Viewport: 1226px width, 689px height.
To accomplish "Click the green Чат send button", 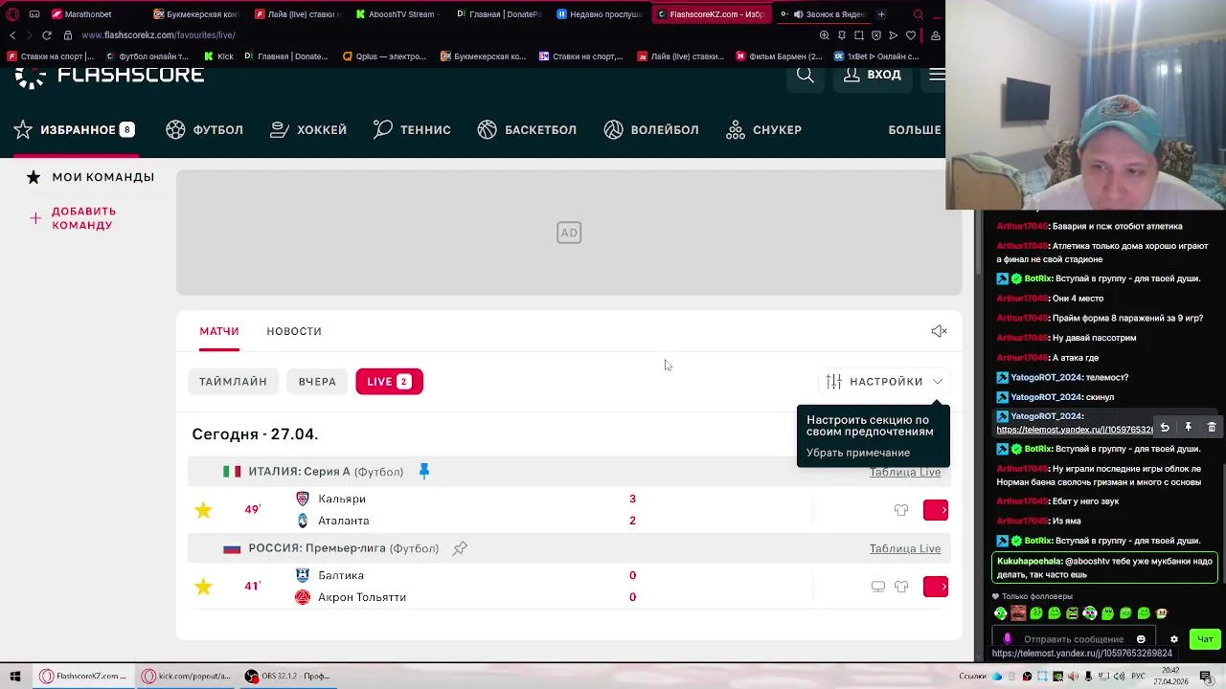I will pos(1205,639).
